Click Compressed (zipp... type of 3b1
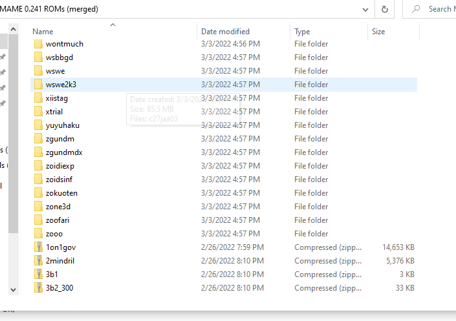This screenshot has height=321, width=456. [328, 274]
